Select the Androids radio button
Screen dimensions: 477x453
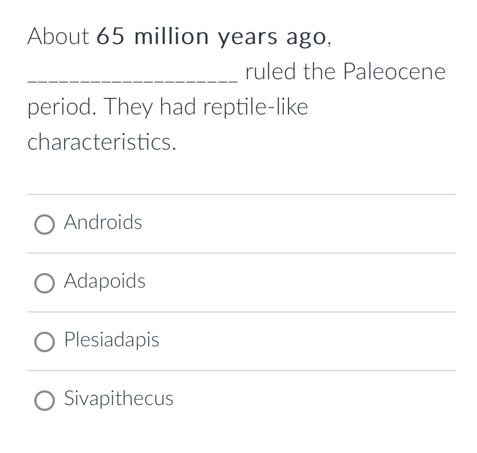tap(45, 225)
